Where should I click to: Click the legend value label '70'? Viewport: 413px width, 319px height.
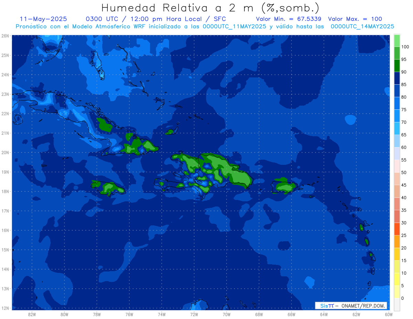tap(404, 122)
